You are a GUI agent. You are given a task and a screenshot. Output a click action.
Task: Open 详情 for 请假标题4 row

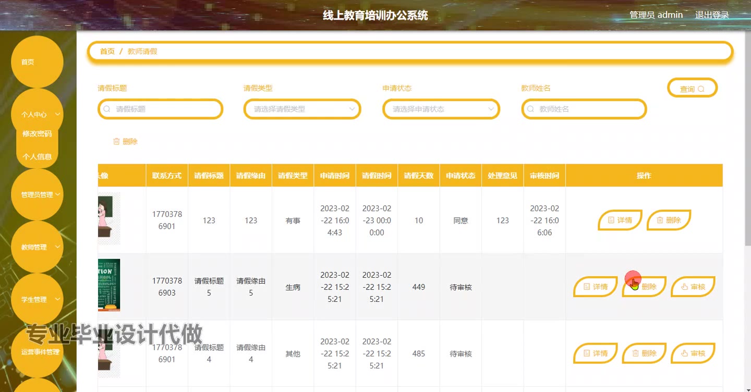point(596,353)
